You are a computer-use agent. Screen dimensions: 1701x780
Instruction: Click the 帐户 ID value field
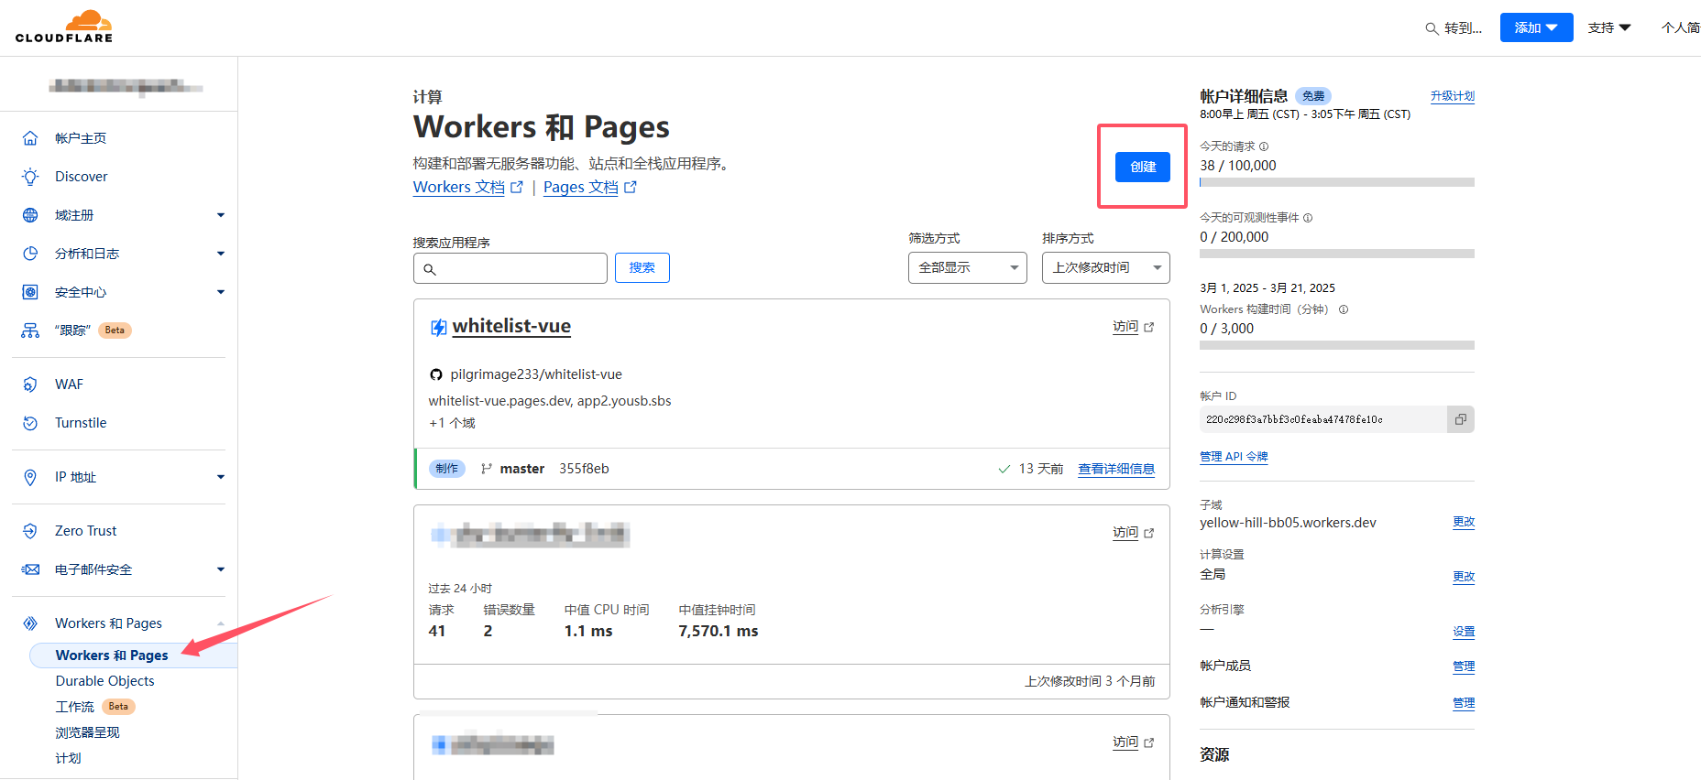1323,419
